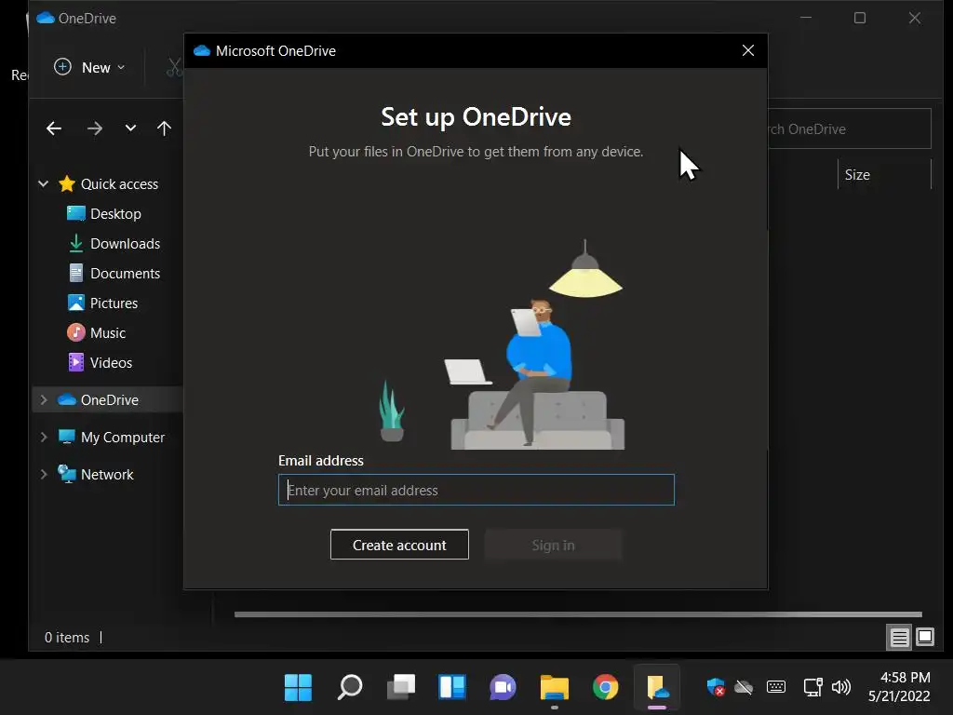Viewport: 953px width, 715px height.
Task: Open File Explorer taskbar icon
Action: [x=555, y=688]
